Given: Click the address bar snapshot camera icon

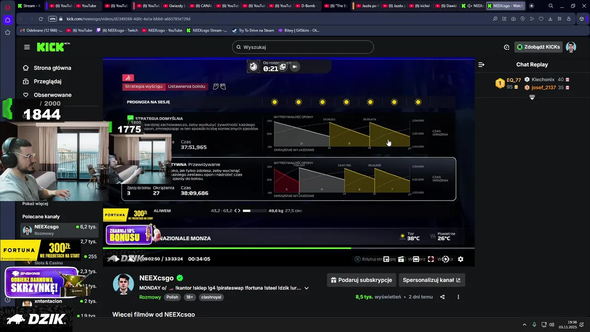Looking at the screenshot, I should coord(513,19).
